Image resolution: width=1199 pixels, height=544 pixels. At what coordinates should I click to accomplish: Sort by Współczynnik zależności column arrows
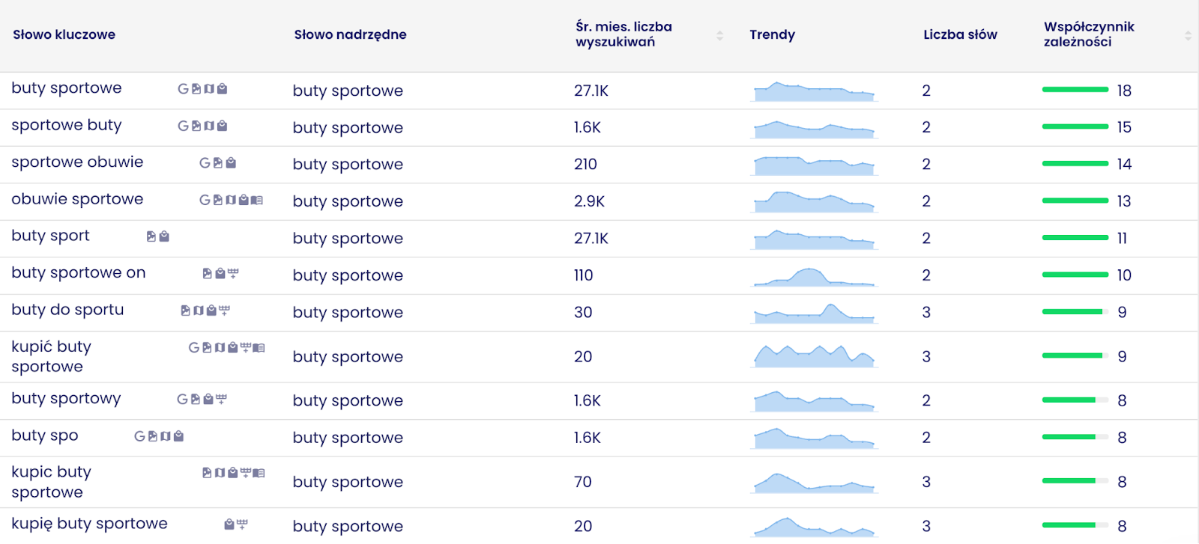(x=1188, y=35)
